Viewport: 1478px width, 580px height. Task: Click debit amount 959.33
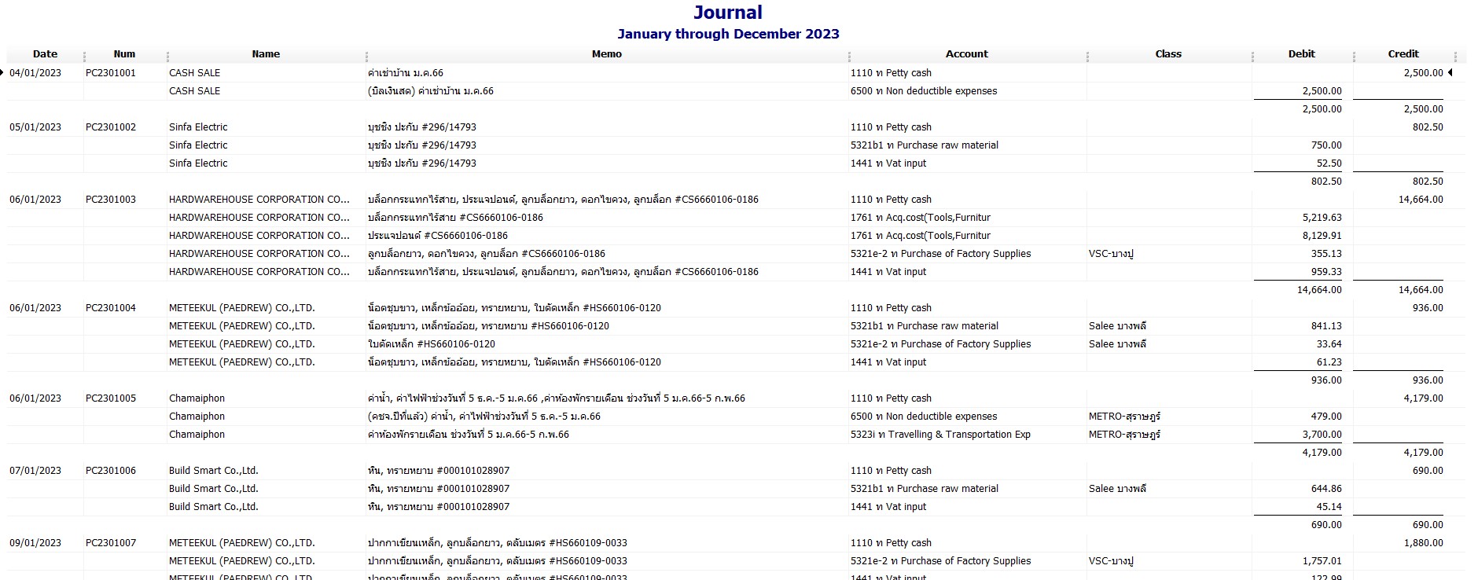click(1326, 272)
